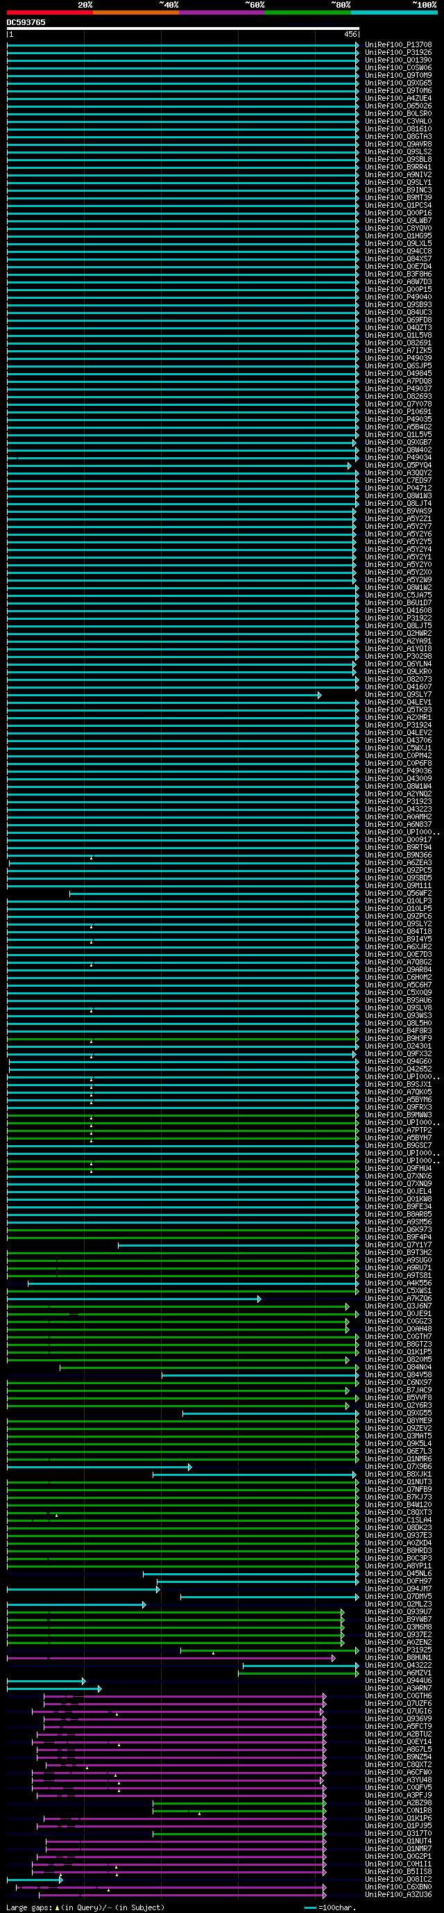Select label UniRef100_Q42652

click(398, 1069)
